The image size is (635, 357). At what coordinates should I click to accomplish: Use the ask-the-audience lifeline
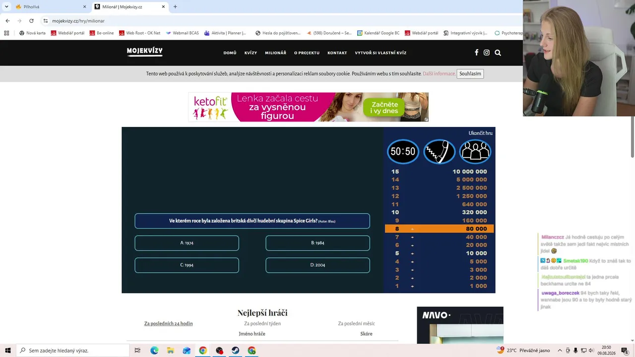click(x=475, y=151)
